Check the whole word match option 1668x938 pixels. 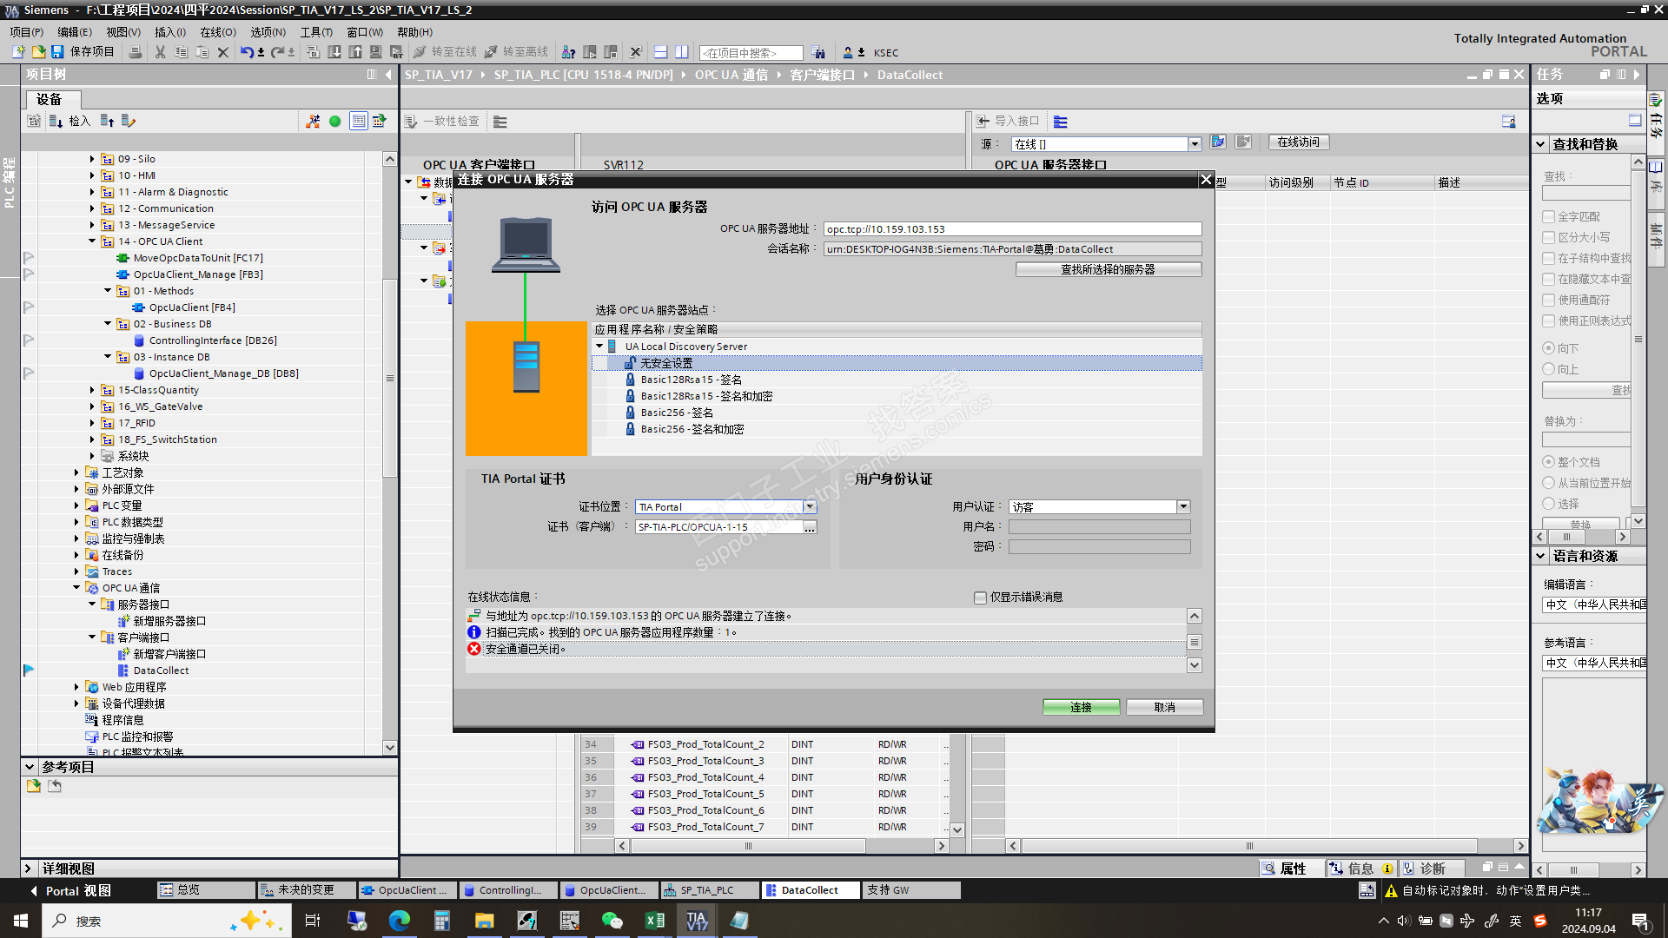[x=1548, y=216]
